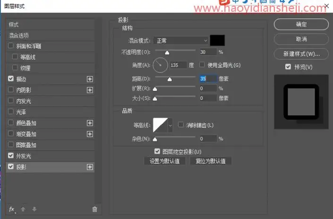
Task: Click the 角度 value field
Action: coord(178,65)
